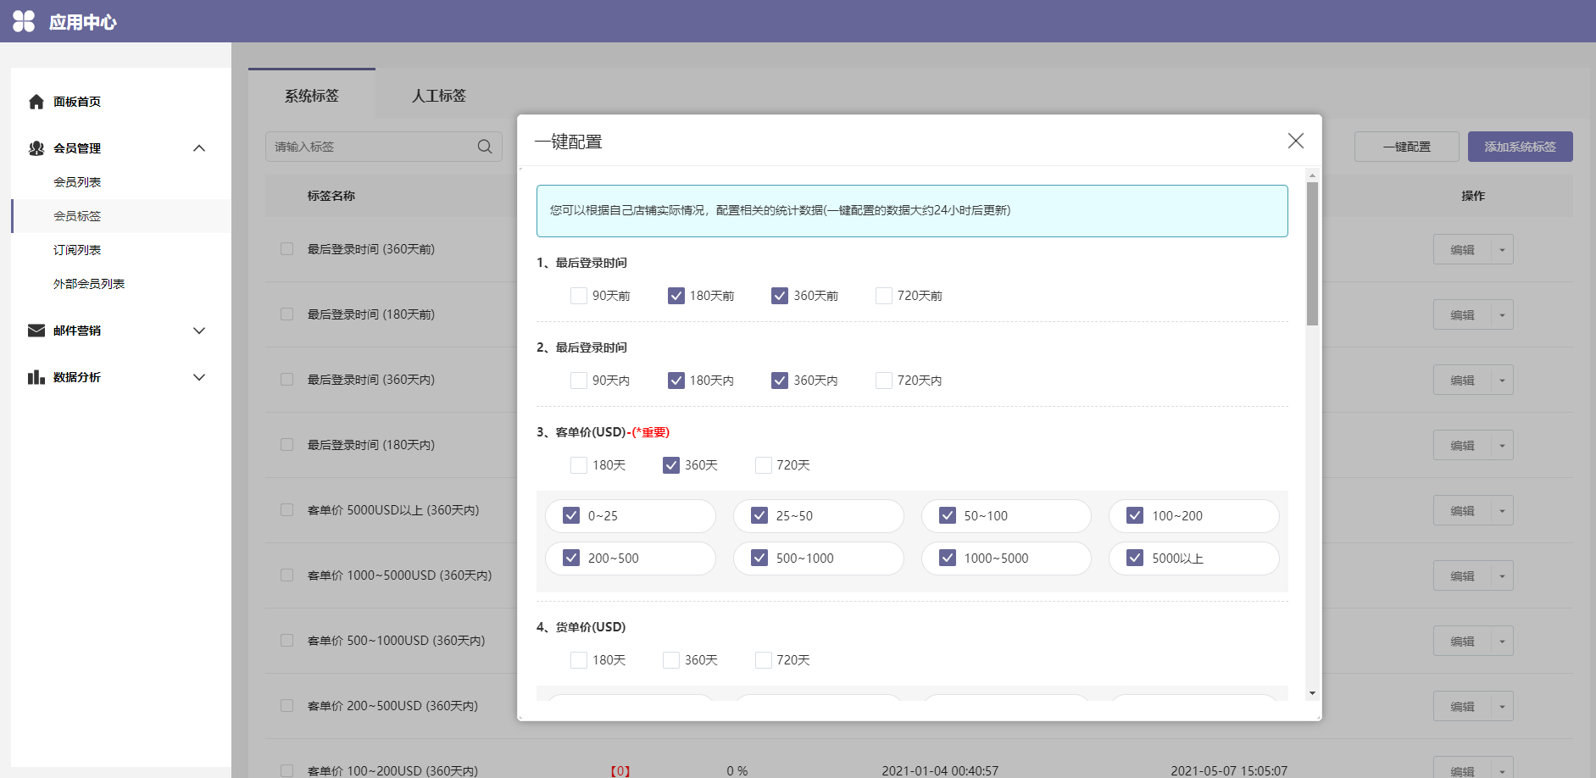
Task: Click the dialog scrollbar up arrow
Action: (1312, 175)
